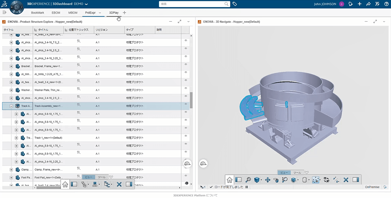Add a new dashboard tab
This screenshot has width=391, height=198.
(x=124, y=13)
